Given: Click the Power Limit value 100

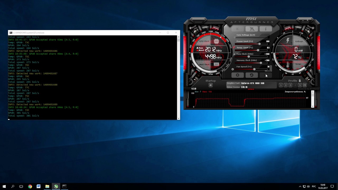Looking at the screenshot, I should [x=267, y=41].
